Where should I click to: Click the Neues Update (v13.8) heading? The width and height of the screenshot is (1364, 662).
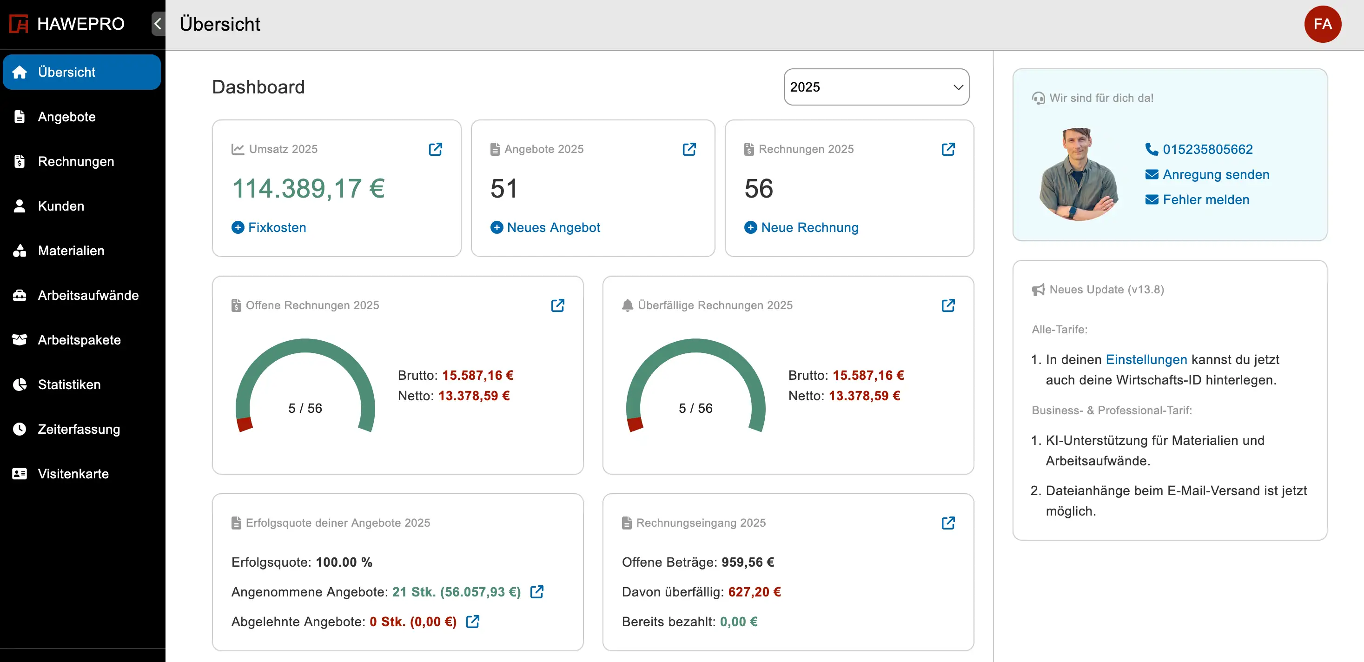point(1098,290)
